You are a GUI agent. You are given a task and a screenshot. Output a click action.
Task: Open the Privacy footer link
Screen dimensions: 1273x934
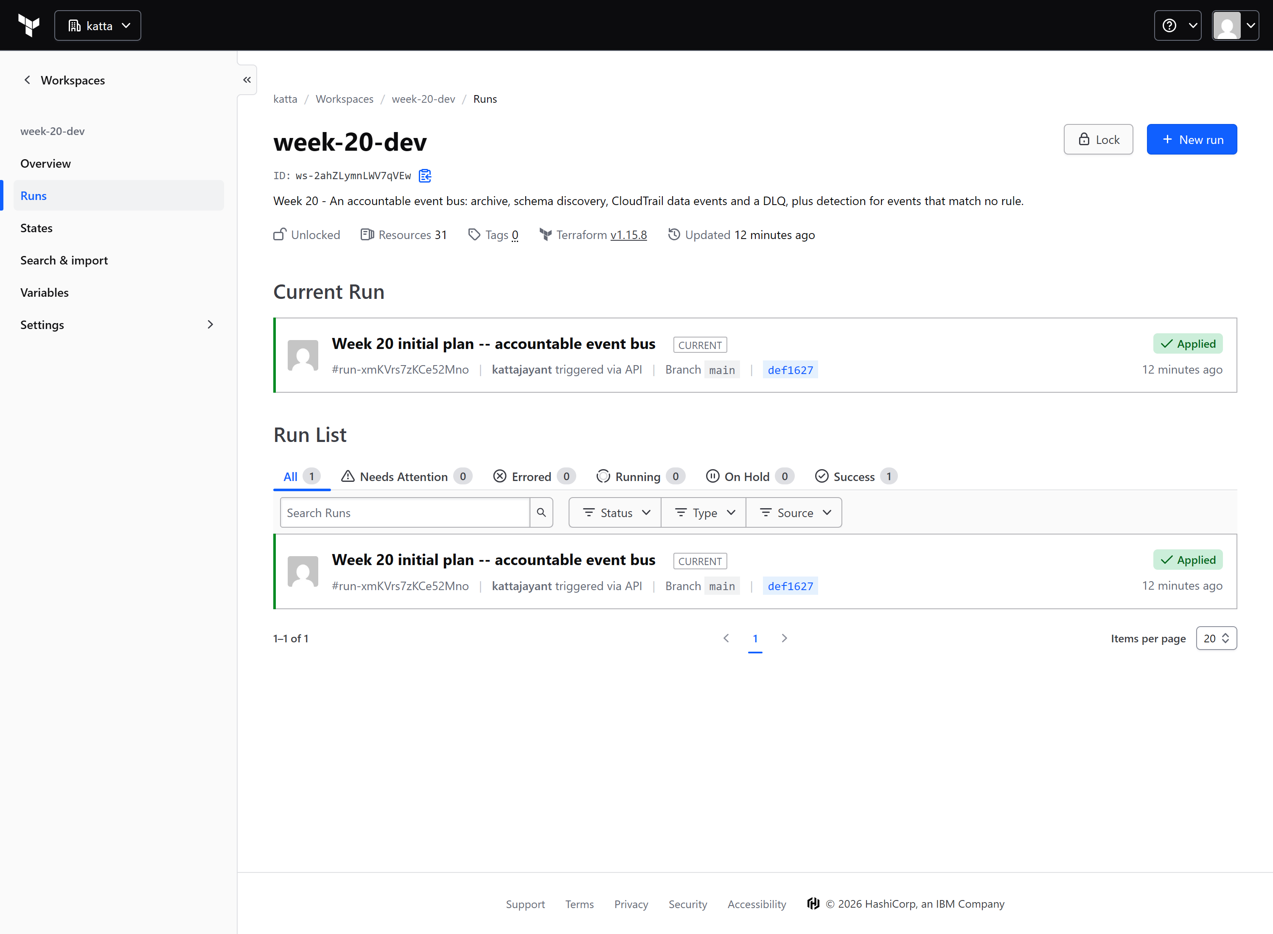631,904
